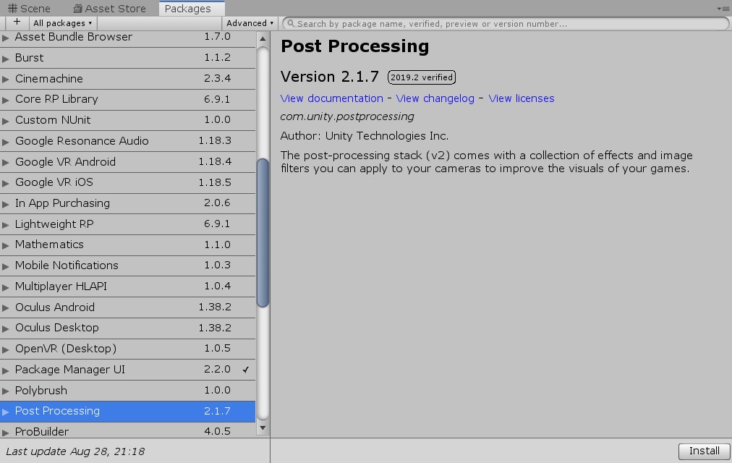Viewport: 732px width, 463px height.
Task: Expand the Google VR Android arrow
Action: tap(6, 163)
